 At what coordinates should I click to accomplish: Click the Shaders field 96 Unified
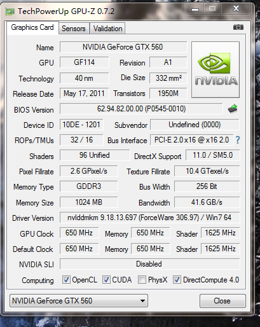[x=95, y=155]
